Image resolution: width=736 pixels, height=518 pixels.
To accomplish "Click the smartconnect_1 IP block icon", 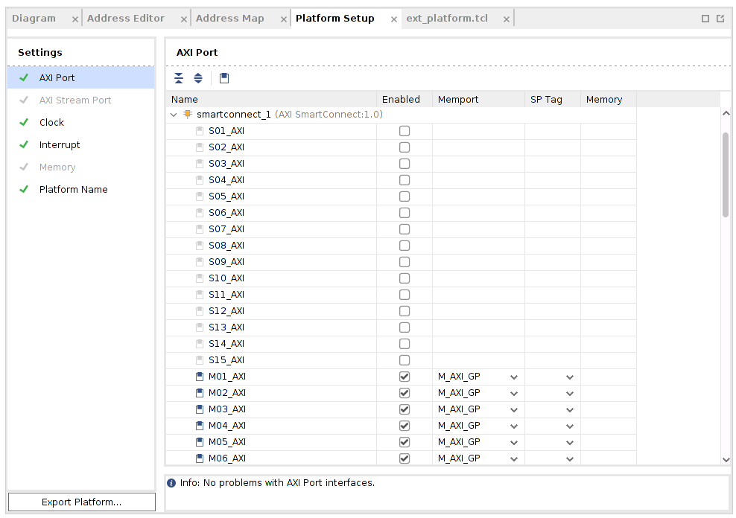I will (188, 115).
